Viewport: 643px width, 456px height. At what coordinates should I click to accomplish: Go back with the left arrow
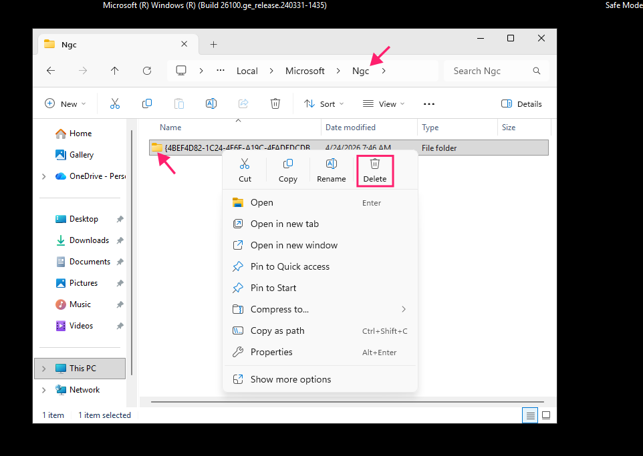50,71
